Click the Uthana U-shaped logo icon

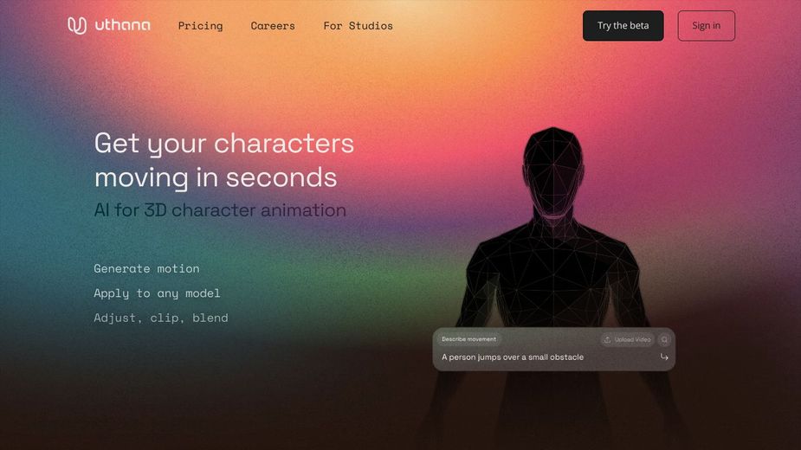click(x=77, y=26)
